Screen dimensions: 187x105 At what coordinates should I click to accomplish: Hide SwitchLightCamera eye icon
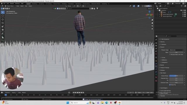[183, 14]
